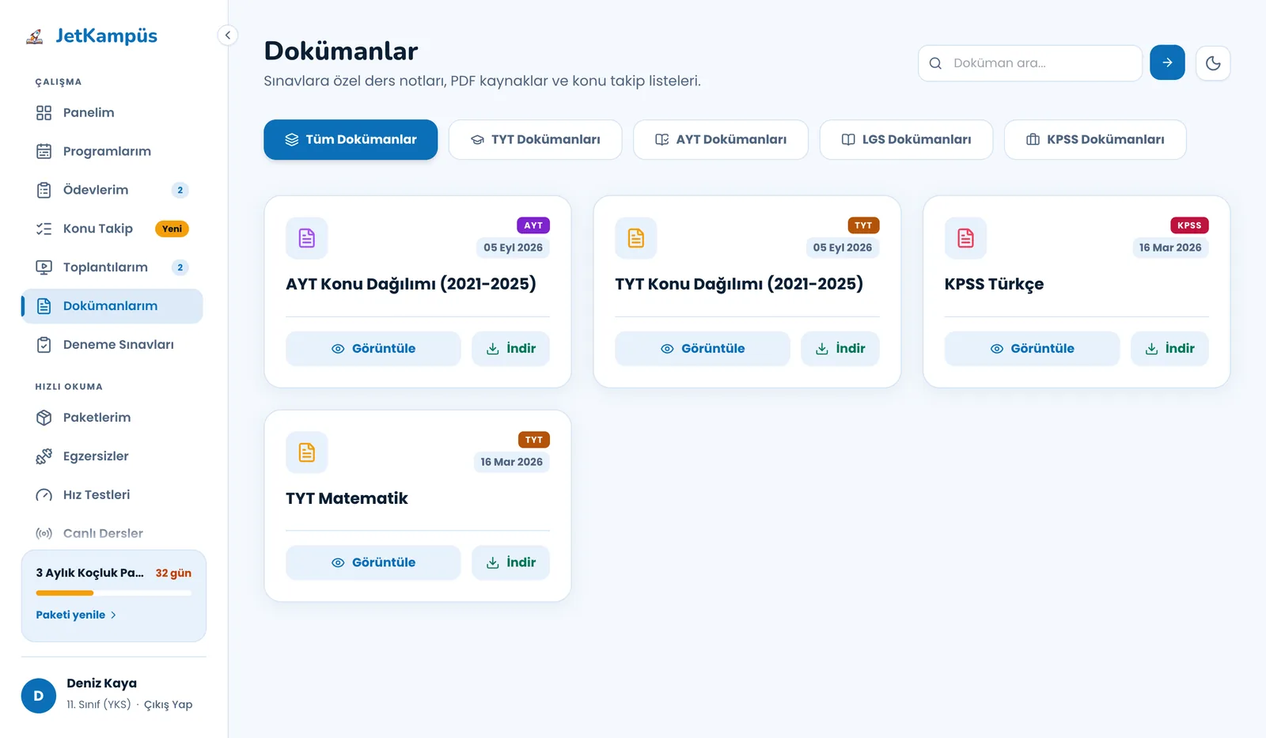The height and width of the screenshot is (738, 1266).
Task: Collapse the sidebar with the chevron button
Action: [227, 35]
